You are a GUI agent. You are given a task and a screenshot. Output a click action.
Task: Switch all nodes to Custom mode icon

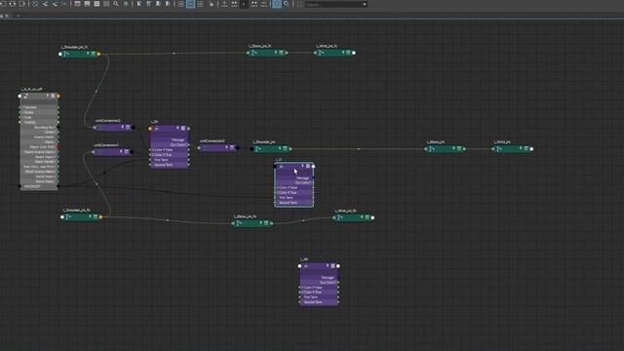(x=106, y=4)
